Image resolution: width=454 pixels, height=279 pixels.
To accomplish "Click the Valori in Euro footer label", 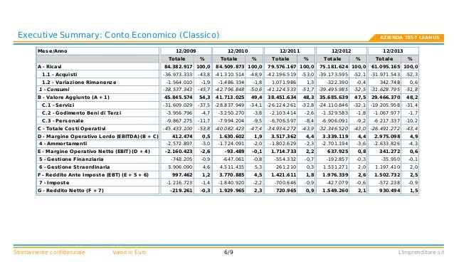I will [129, 252].
